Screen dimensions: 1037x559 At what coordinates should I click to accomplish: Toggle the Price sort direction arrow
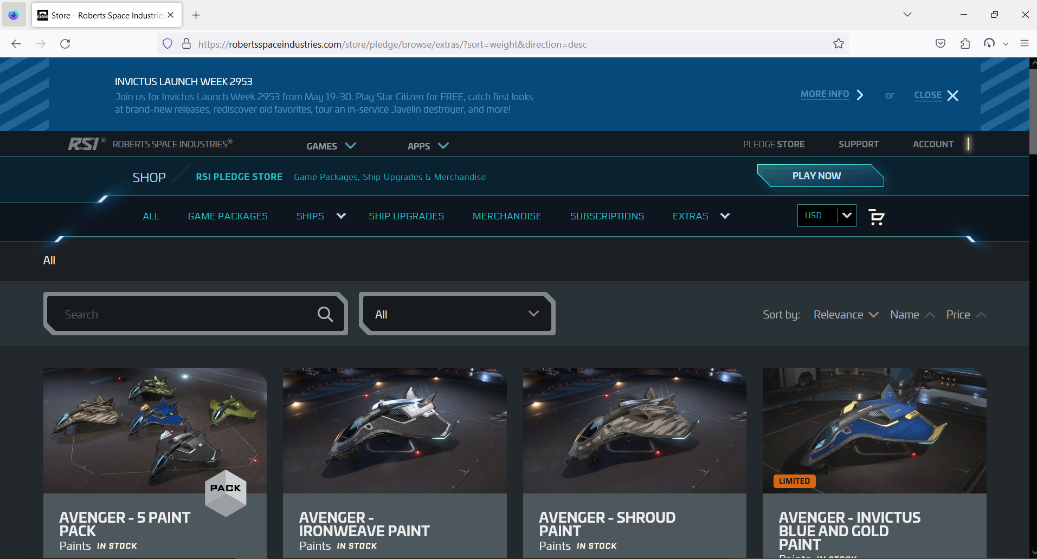point(982,314)
